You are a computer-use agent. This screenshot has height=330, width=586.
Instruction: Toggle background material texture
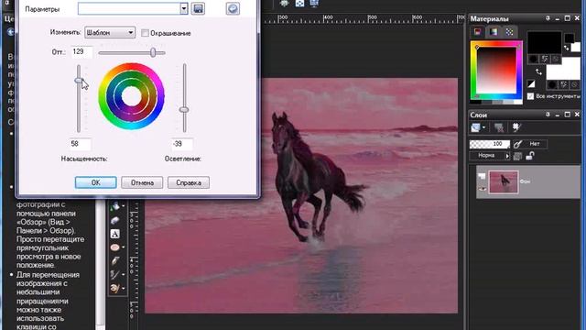564,85
